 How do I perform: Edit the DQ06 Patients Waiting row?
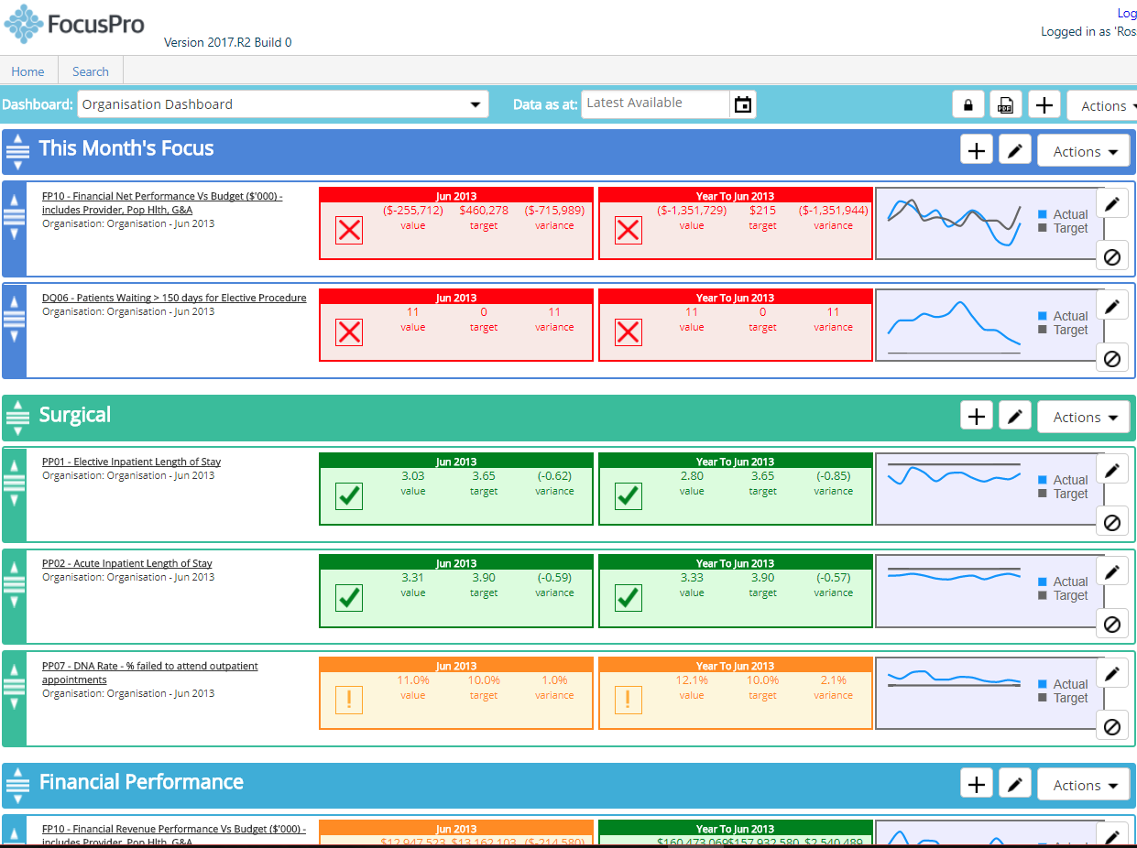1112,306
